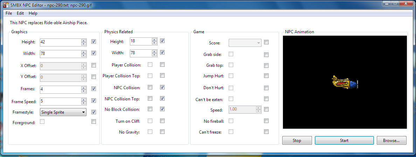Image resolution: width=416 pixels, height=157 pixels.
Task: Tick the No Block Collision value checkbox
Action: click(150, 109)
